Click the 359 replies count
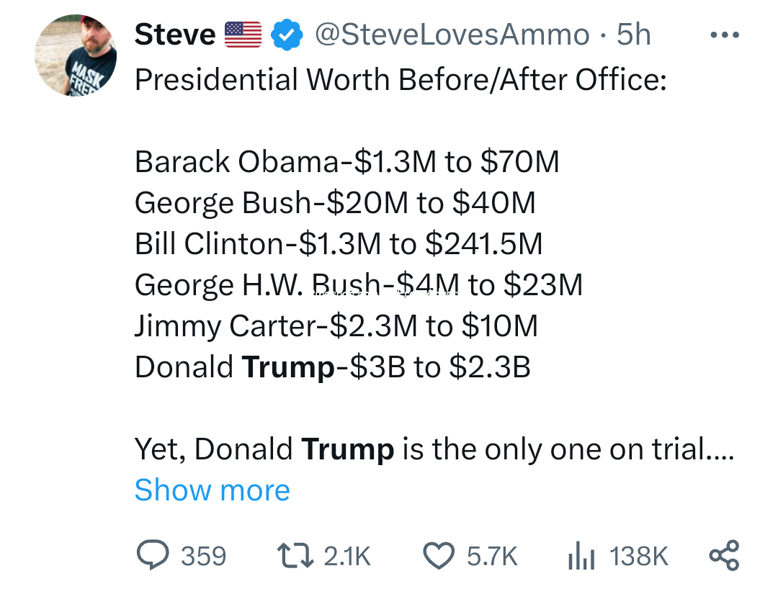This screenshot has height=589, width=778. tap(203, 556)
